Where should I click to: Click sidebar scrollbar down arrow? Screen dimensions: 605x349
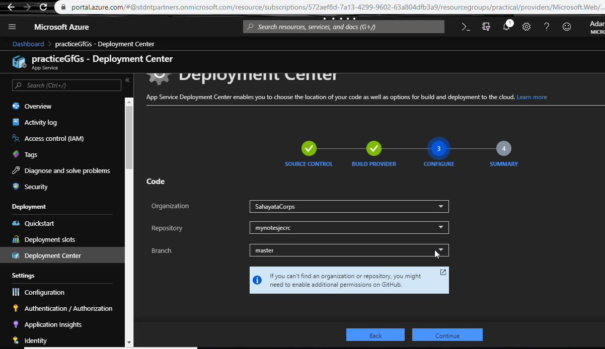tap(129, 342)
